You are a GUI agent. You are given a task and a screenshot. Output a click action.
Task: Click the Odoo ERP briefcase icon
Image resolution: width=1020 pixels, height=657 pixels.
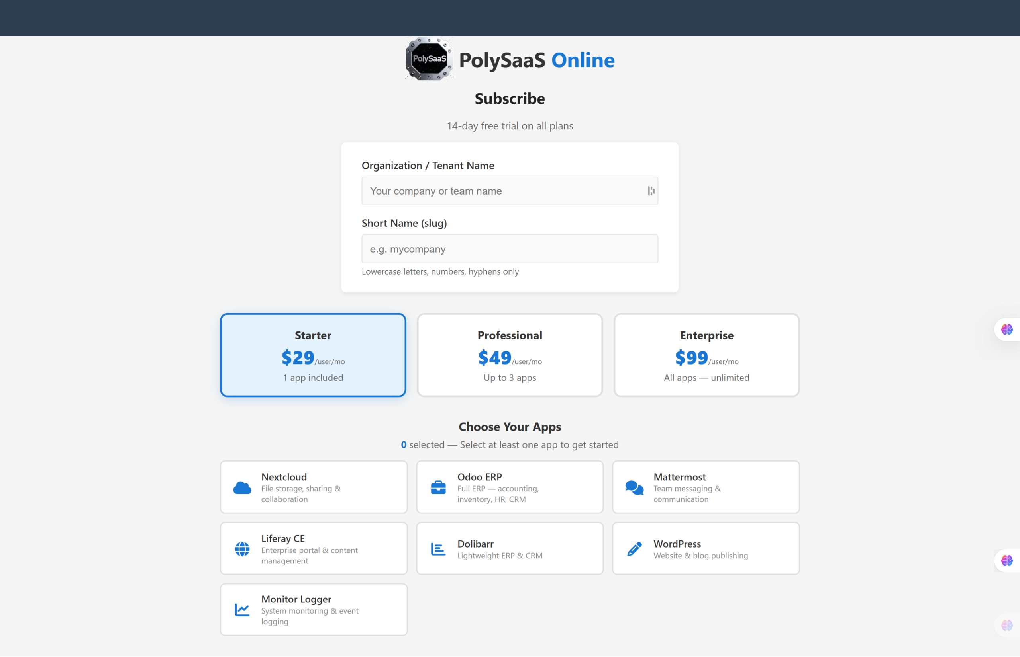click(x=438, y=487)
